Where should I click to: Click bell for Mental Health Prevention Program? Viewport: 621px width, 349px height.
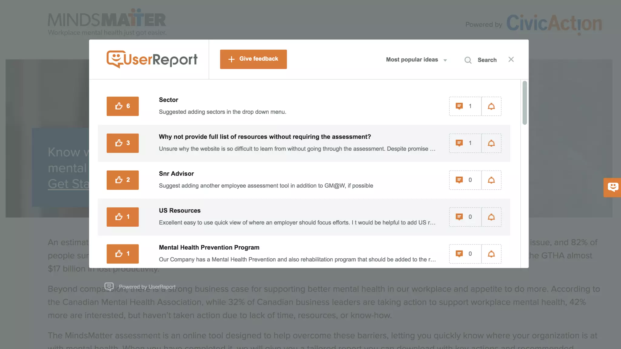[x=491, y=254]
